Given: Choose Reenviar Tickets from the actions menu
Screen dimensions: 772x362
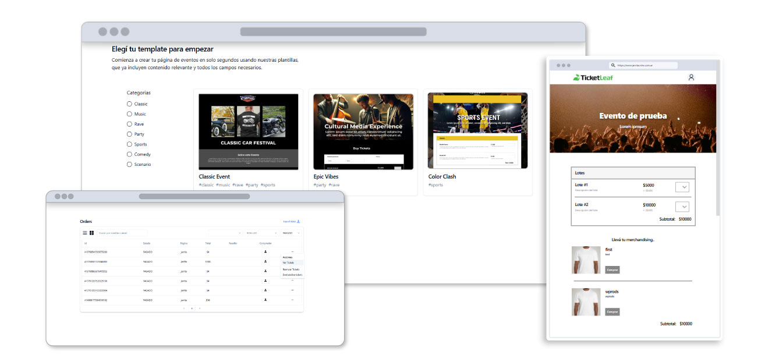Looking at the screenshot, I should point(291,269).
